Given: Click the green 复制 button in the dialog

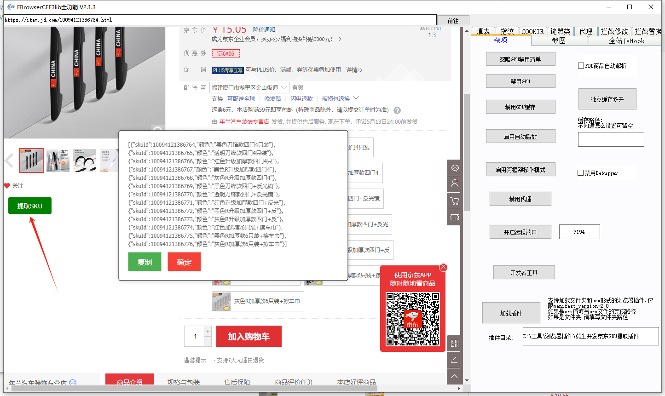Looking at the screenshot, I should tap(145, 262).
